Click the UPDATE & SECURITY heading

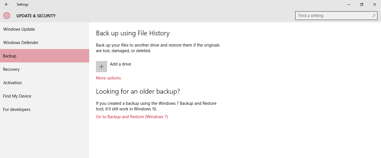point(36,16)
